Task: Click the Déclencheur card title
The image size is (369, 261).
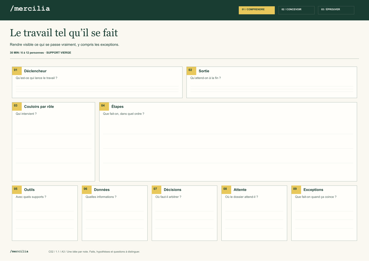Action: tap(35, 71)
